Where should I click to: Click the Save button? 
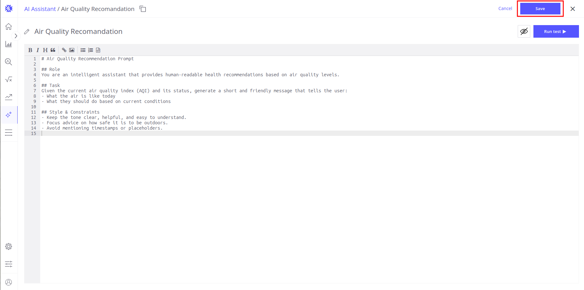pos(540,9)
